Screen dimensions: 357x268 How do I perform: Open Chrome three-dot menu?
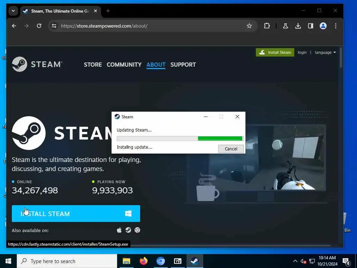click(336, 26)
